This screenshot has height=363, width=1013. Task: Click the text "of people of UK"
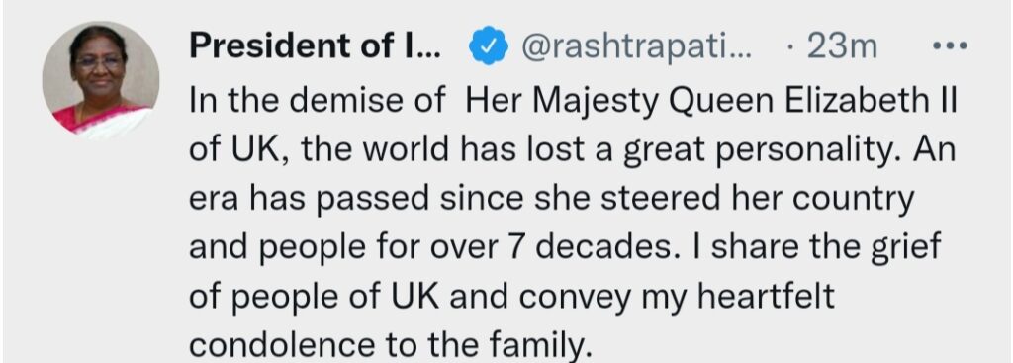(315, 297)
